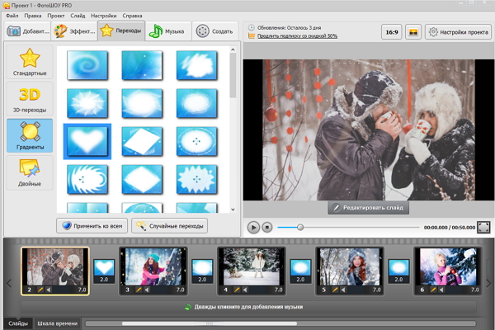
Task: Choose the heart-shaped gradient transition
Action: pyautogui.click(x=87, y=141)
